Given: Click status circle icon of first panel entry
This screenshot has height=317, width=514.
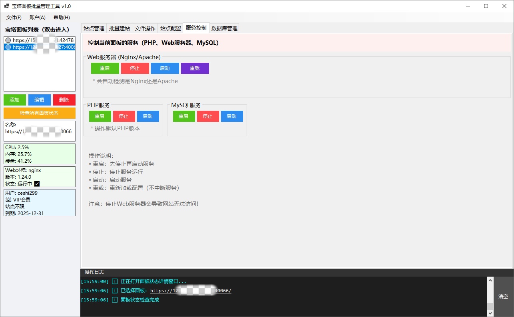Looking at the screenshot, I should tap(8, 40).
